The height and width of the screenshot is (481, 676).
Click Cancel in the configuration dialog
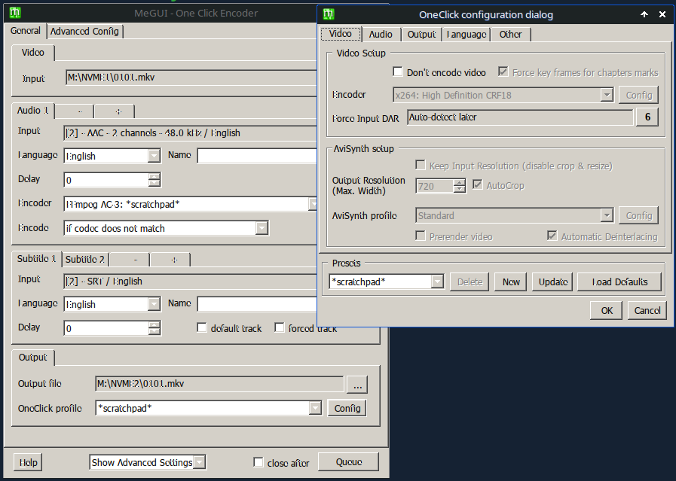(647, 310)
